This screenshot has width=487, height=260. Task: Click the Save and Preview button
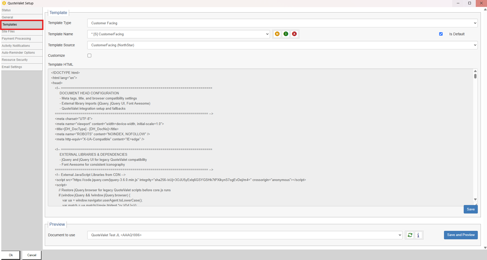click(461, 235)
